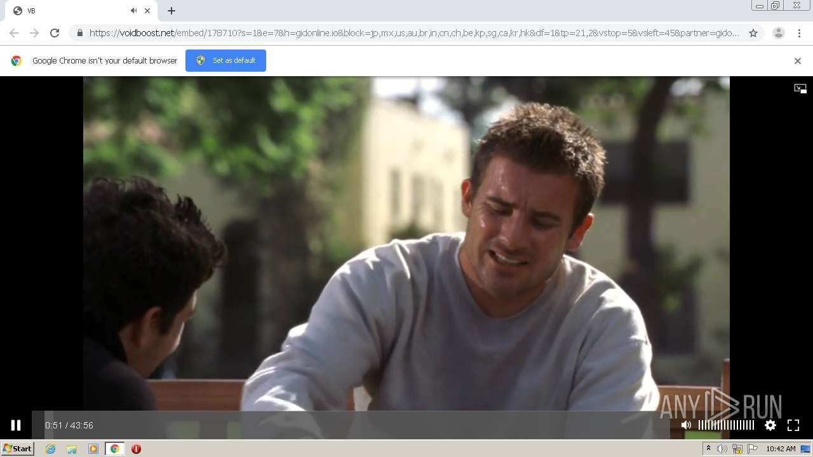Toggle picture-in-picture mode icon

point(800,89)
